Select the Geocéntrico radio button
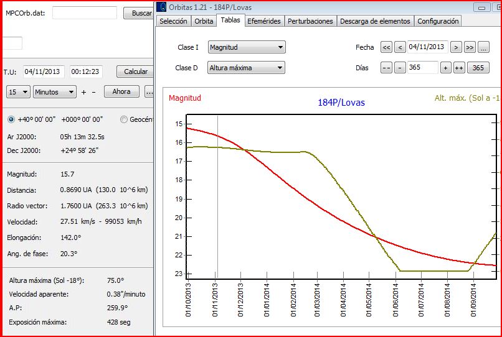This screenshot has width=502, height=337. pos(124,119)
